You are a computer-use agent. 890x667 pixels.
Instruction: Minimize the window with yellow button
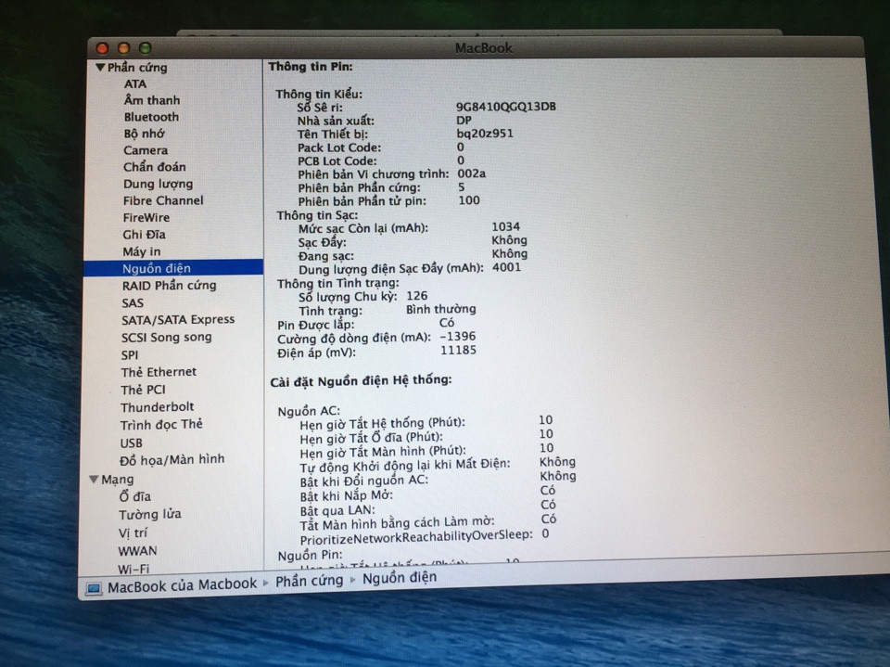123,48
